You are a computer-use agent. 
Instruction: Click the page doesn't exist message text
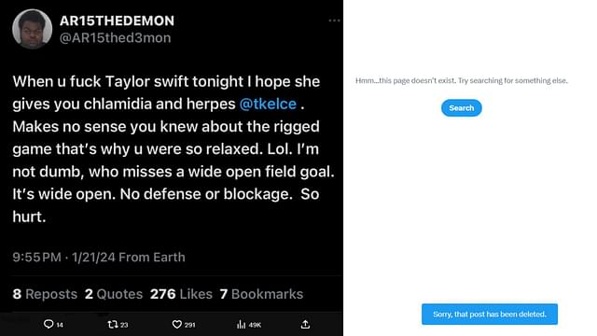pyautogui.click(x=462, y=81)
